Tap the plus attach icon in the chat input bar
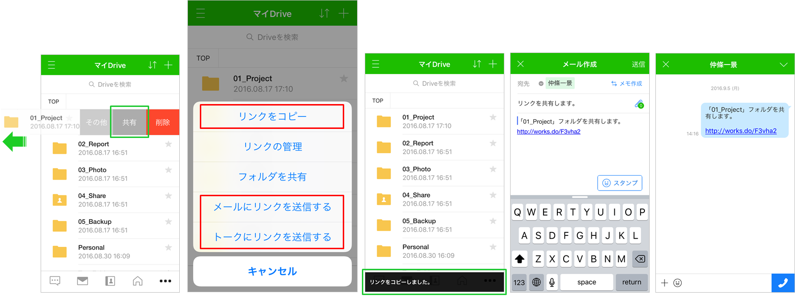795x296 pixels. tap(664, 283)
